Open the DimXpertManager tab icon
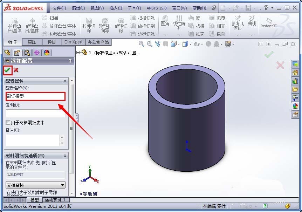The width and height of the screenshot is (302, 212). [x=37, y=52]
